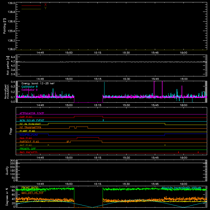Click 15:30 tick label under Pointing panel
The height and width of the screenshot is (210, 210).
point(126,53)
